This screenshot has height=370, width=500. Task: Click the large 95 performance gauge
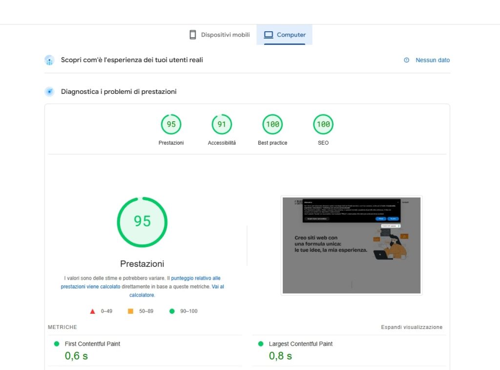coord(142,222)
